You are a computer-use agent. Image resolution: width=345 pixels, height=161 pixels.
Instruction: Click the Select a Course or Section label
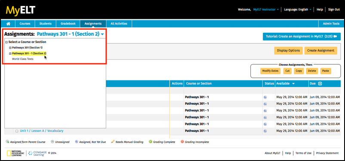point(27,42)
